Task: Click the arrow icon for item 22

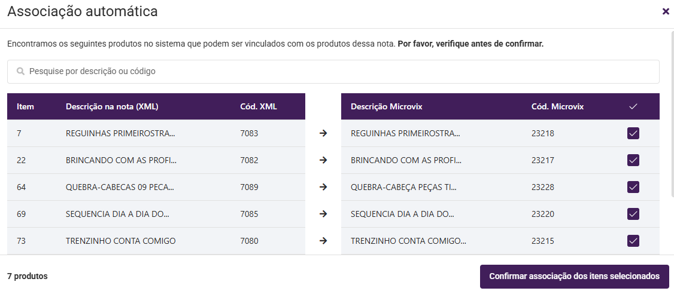Action: [323, 160]
